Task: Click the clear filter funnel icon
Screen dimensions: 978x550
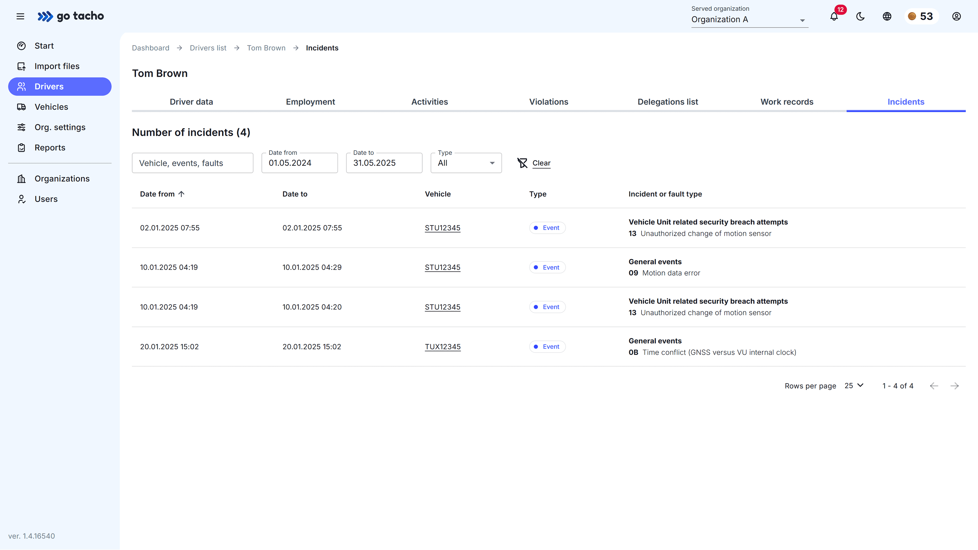Action: point(522,163)
